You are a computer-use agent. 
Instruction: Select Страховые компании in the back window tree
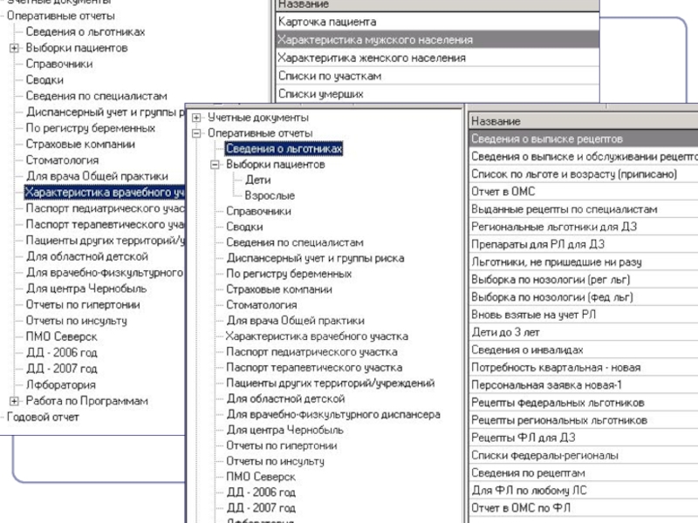coord(80,144)
